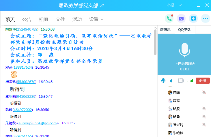Click the blue chat-plus icon
Viewport: 211px width, 137px height.
click(193, 18)
